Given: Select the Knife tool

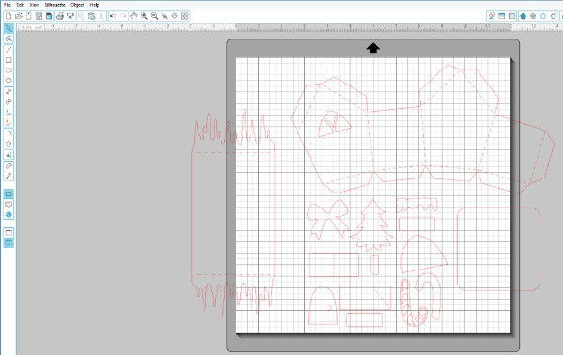Looking at the screenshot, I should 8,176.
